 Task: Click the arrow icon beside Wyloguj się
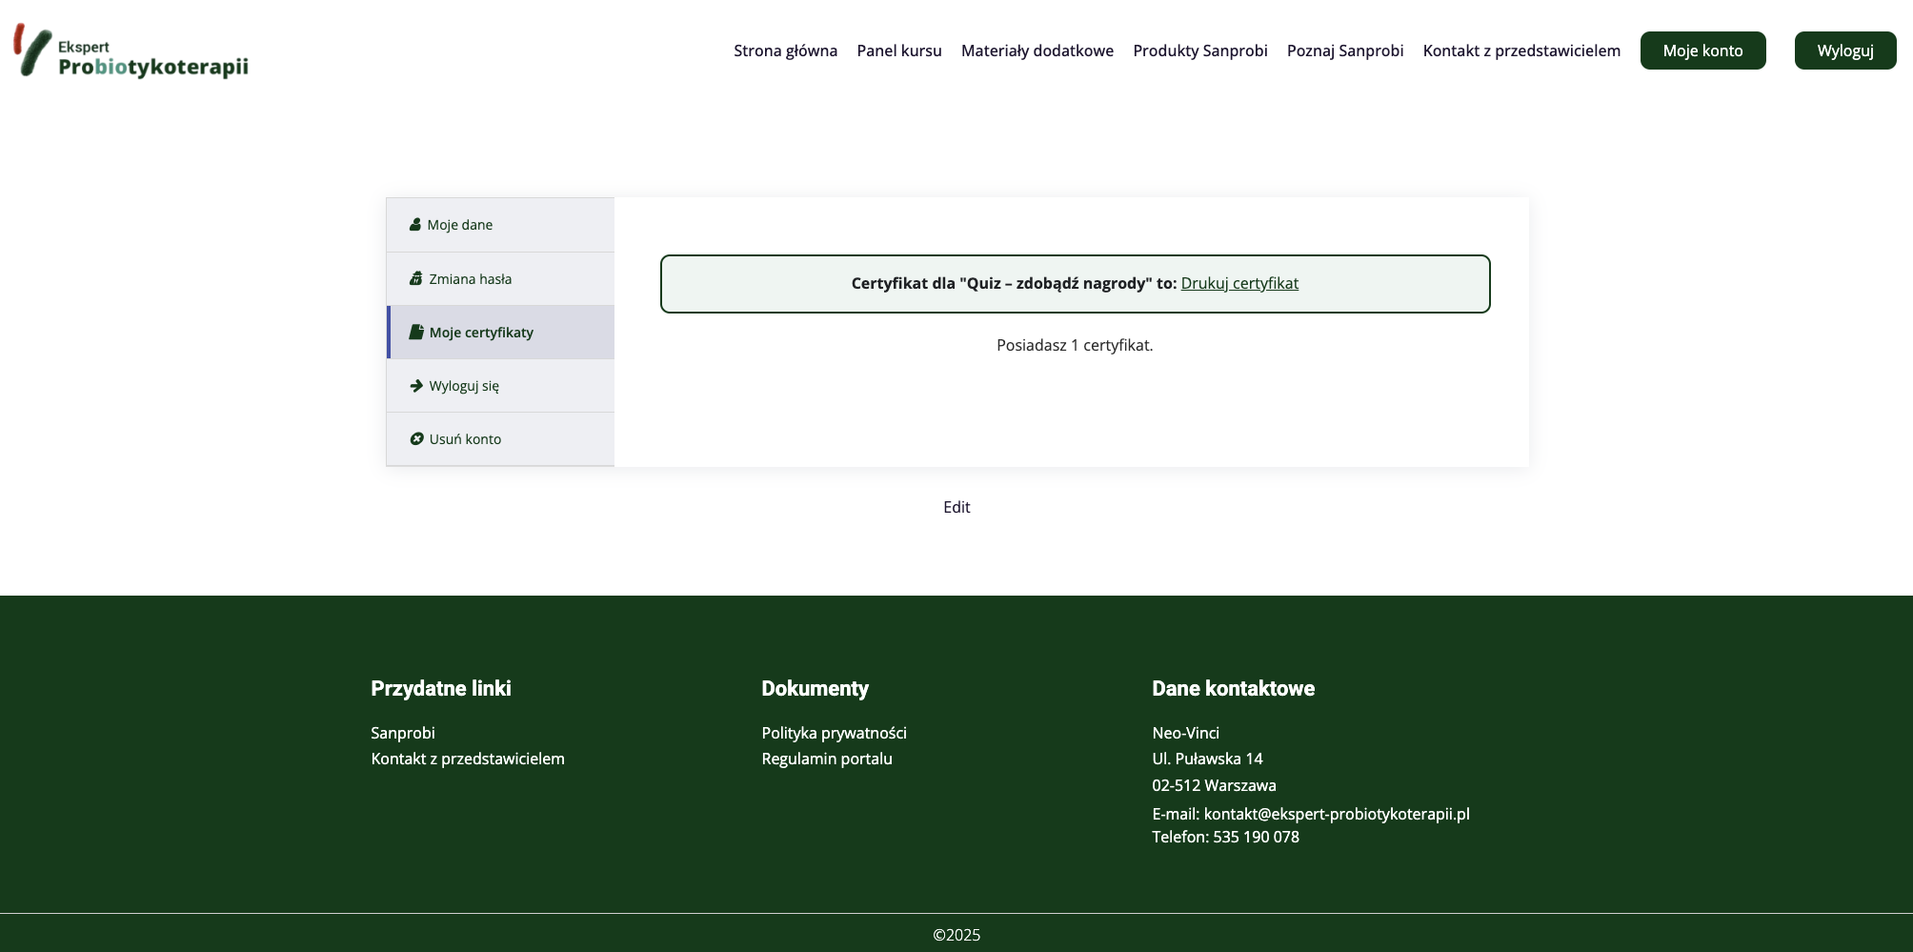416,386
